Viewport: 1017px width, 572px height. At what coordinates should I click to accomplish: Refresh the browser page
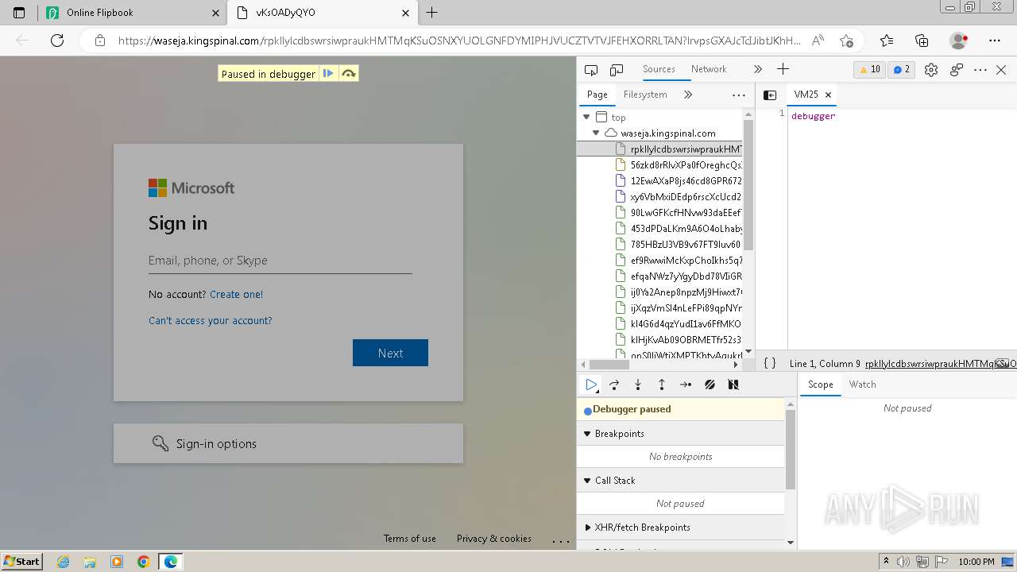pyautogui.click(x=57, y=41)
